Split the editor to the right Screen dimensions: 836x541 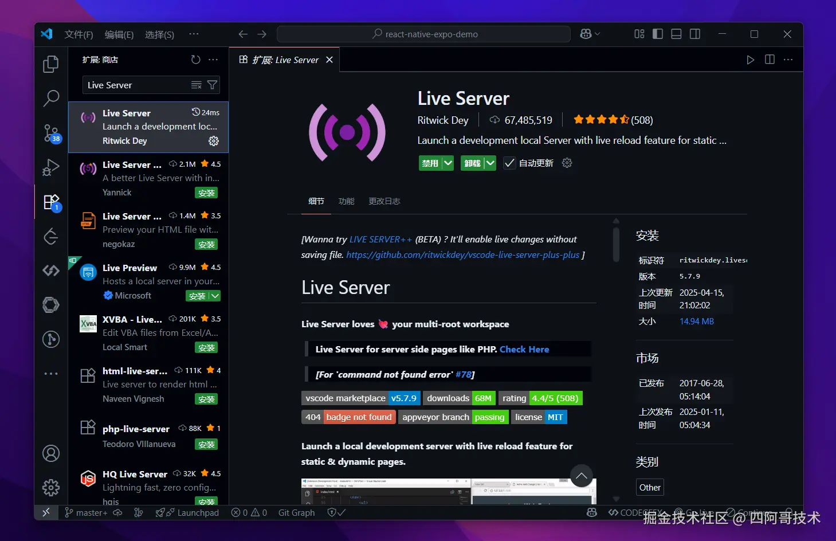[x=770, y=60]
